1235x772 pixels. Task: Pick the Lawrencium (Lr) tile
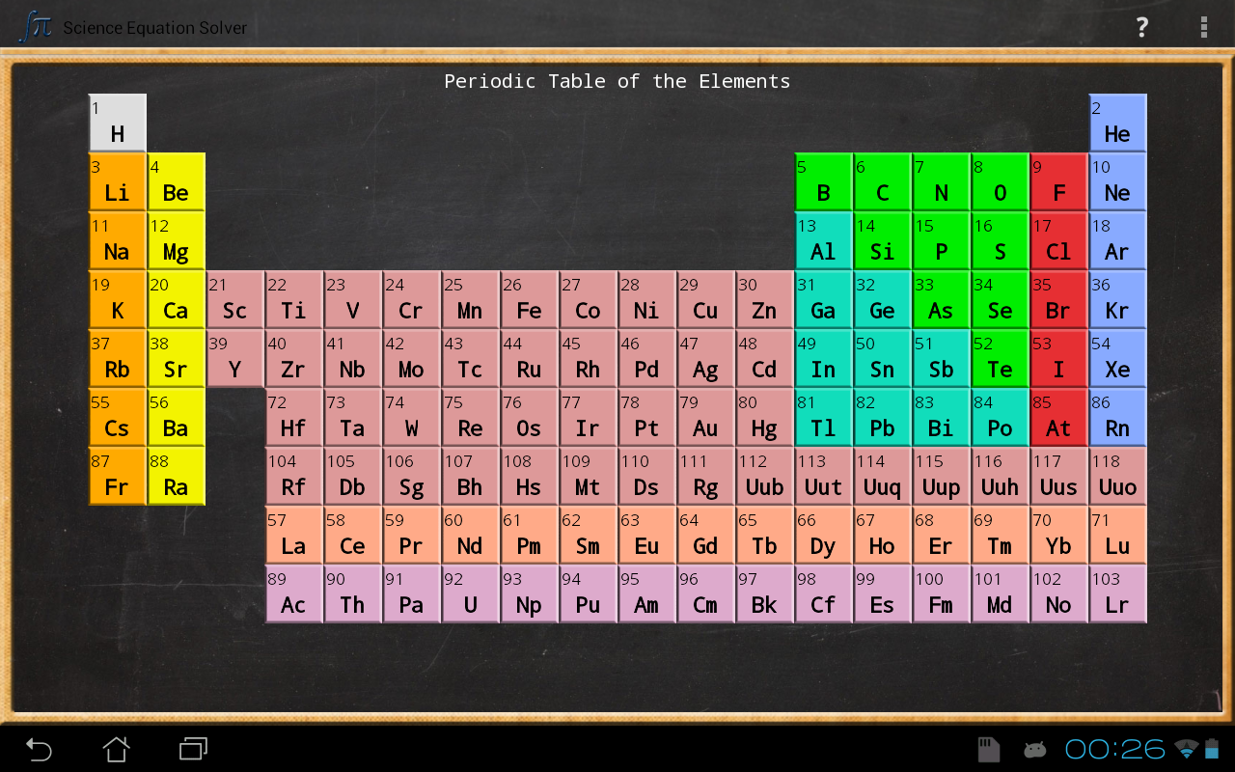[x=1118, y=593]
